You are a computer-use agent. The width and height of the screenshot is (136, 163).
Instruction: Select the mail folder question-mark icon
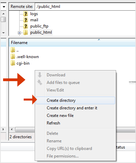point(26,20)
